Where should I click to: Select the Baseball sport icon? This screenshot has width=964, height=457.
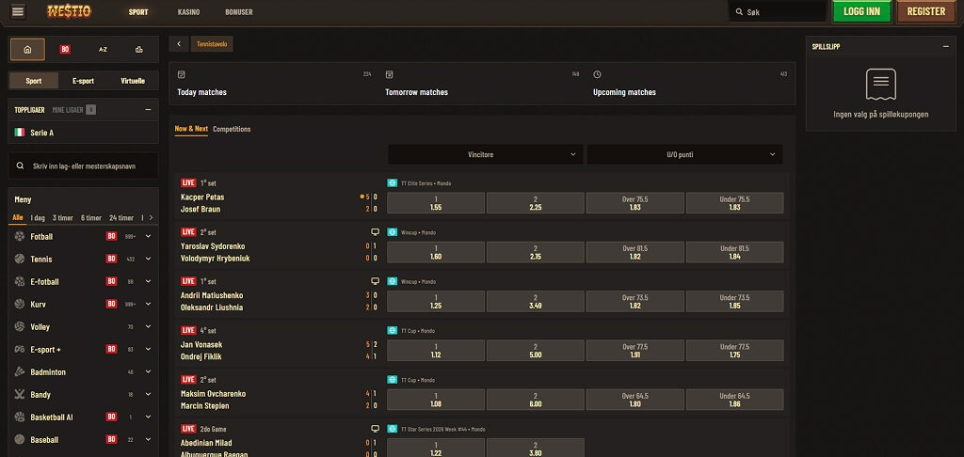(x=20, y=440)
